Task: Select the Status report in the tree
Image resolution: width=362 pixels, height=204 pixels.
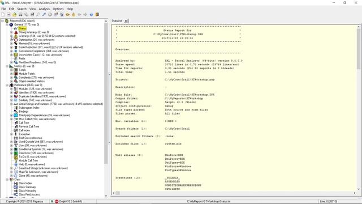Action: click(23, 28)
